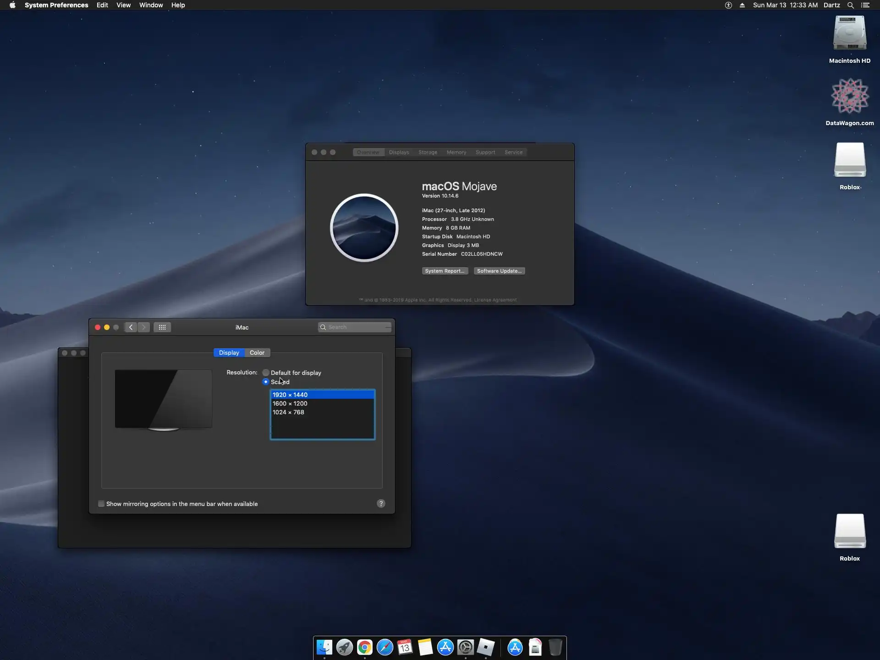Image resolution: width=880 pixels, height=660 pixels.
Task: Open Roblox app in the Dock
Action: tap(486, 647)
